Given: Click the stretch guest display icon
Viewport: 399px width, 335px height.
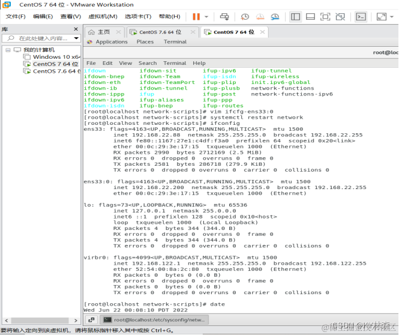Looking at the screenshot, I should pyautogui.click(x=381, y=17).
